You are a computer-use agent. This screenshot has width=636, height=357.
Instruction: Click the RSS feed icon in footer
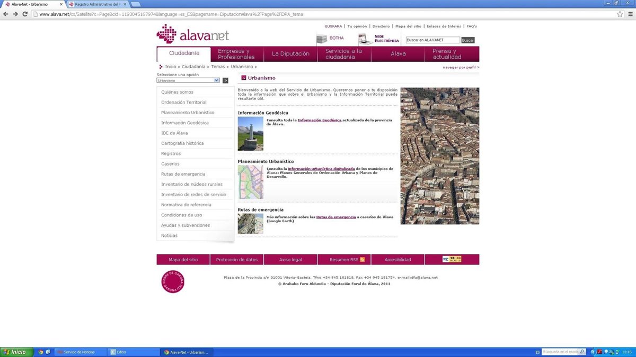363,260
